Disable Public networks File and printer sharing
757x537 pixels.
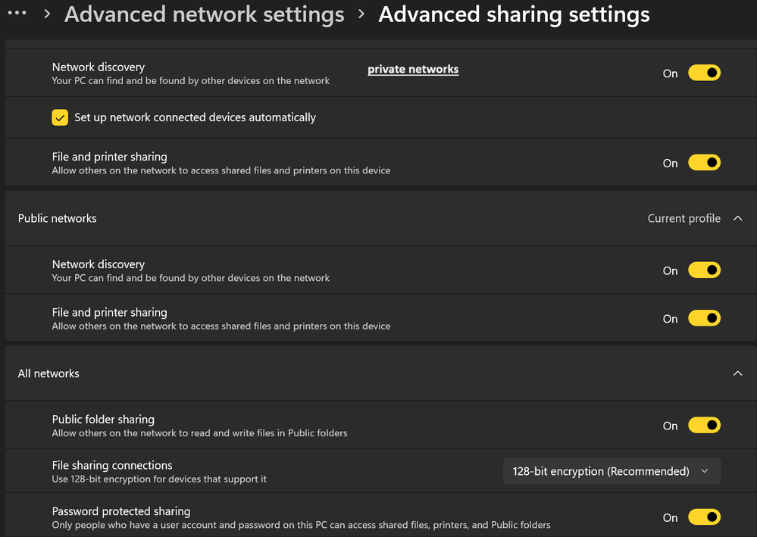pos(704,318)
